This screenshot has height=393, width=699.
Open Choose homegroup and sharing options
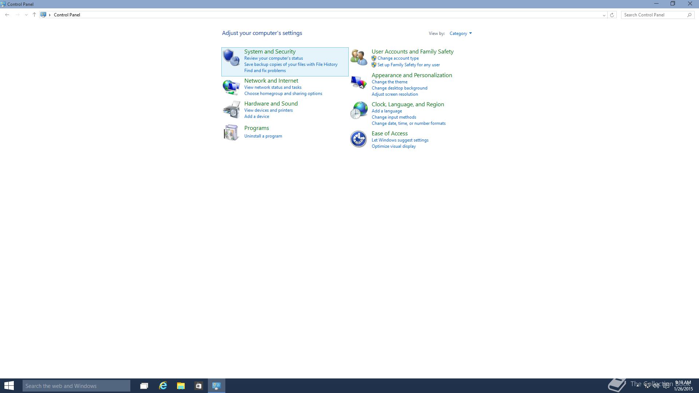point(283,94)
